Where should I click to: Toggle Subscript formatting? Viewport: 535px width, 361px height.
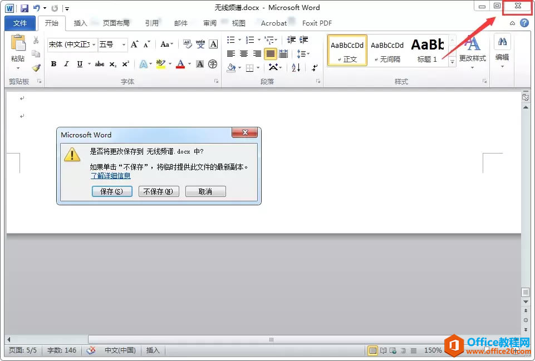pos(113,64)
